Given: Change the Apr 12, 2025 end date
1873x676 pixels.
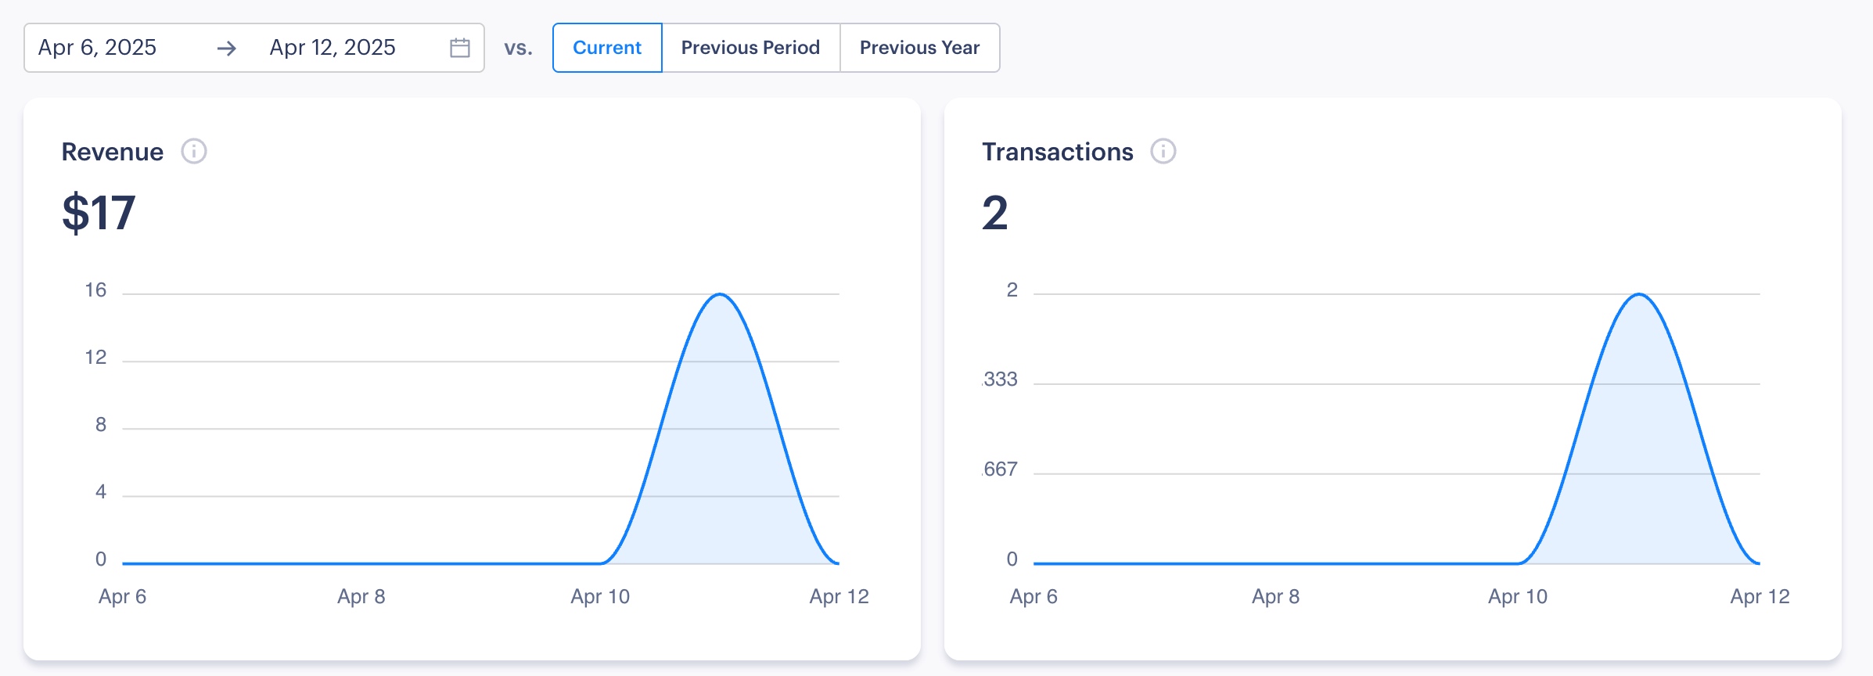Looking at the screenshot, I should click(x=333, y=48).
